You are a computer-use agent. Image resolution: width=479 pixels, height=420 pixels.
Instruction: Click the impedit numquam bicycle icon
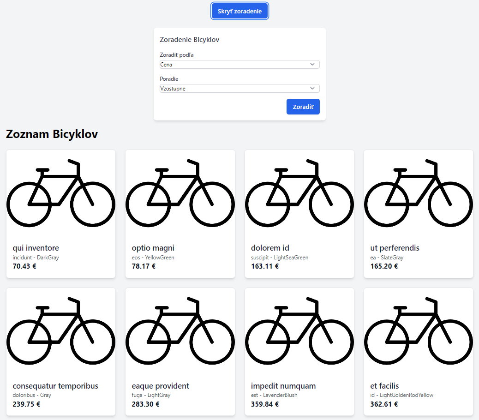(x=299, y=330)
